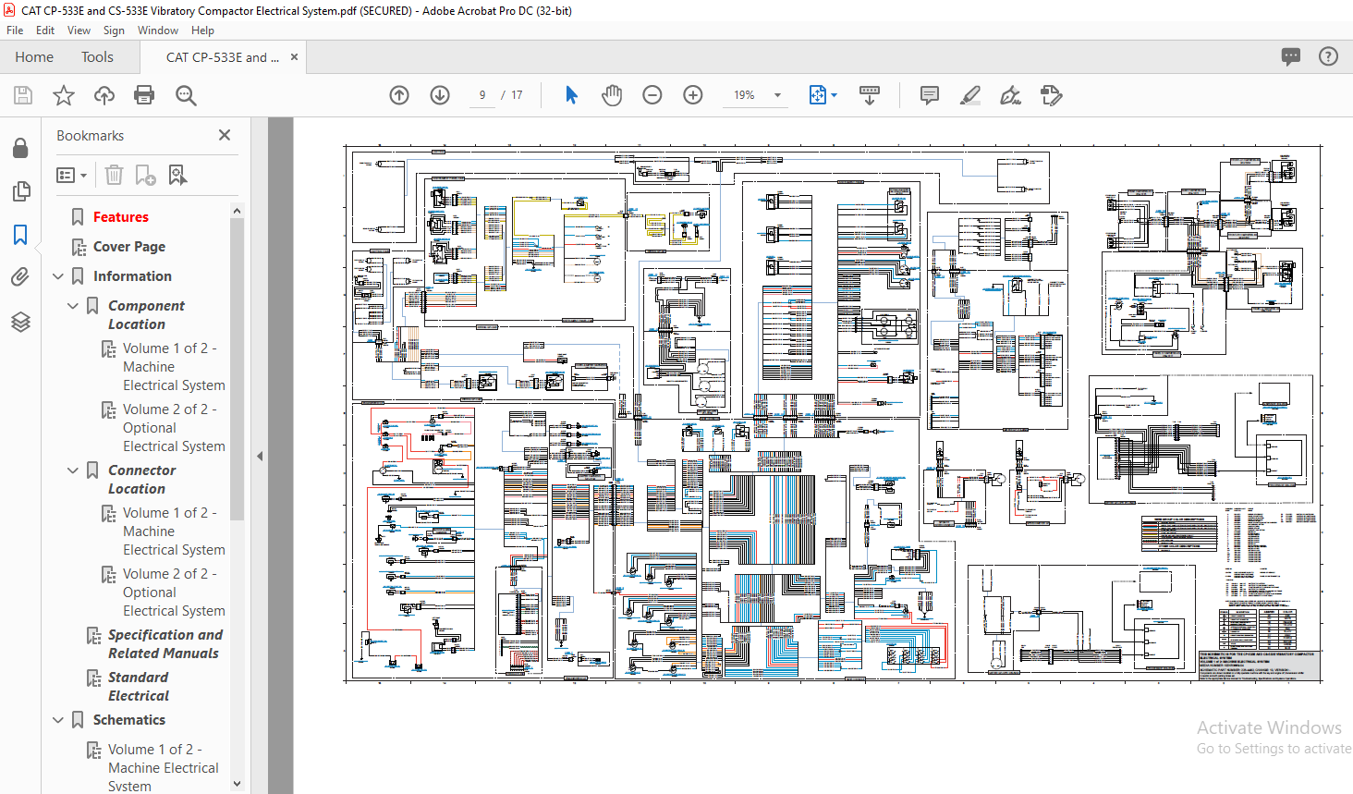Viewport: 1353px width, 794px height.
Task: Open the help question mark icon
Action: (1328, 56)
